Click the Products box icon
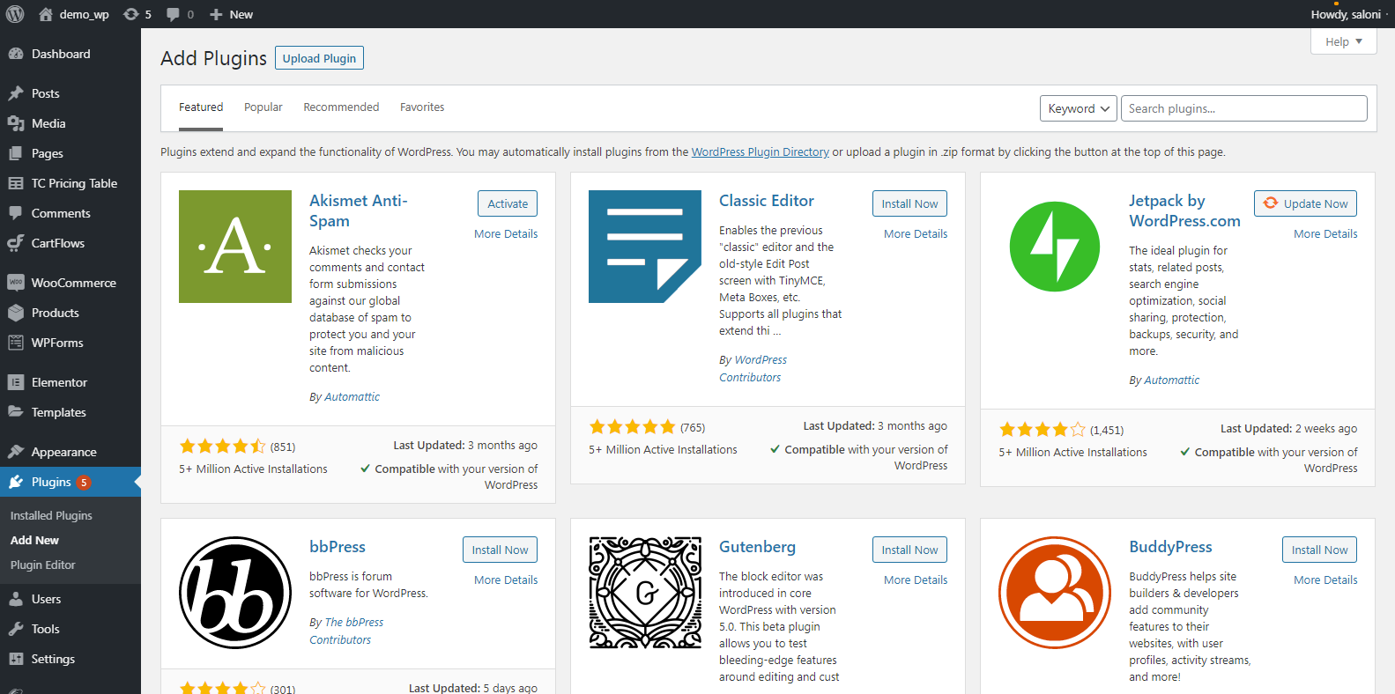The image size is (1395, 694). point(16,313)
